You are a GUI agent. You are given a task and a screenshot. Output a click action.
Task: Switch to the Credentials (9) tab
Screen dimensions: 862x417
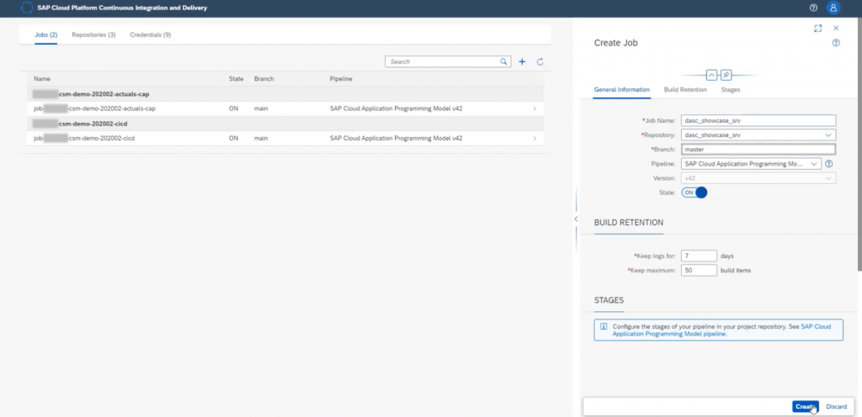click(150, 34)
